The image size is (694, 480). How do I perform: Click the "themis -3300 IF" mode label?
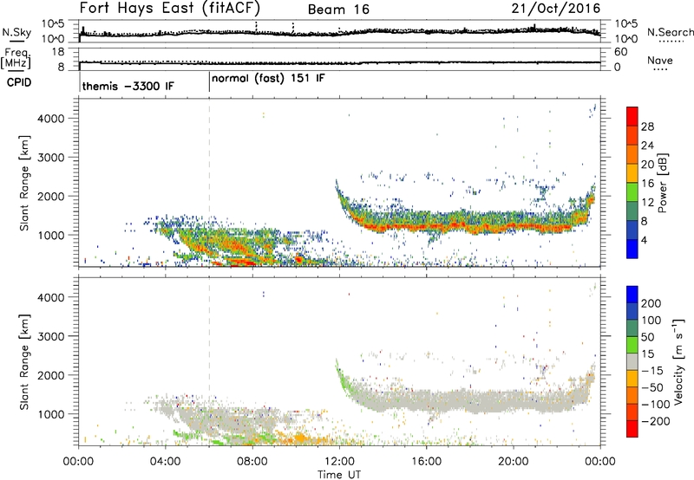point(128,86)
